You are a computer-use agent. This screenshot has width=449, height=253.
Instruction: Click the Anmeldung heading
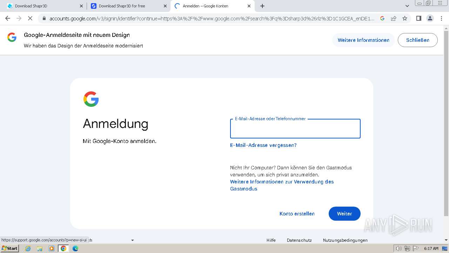click(115, 124)
